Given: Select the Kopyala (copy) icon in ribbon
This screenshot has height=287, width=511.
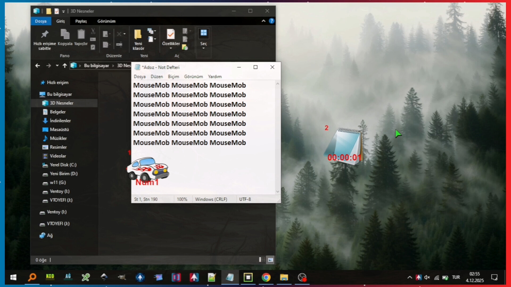Looking at the screenshot, I should (65, 34).
